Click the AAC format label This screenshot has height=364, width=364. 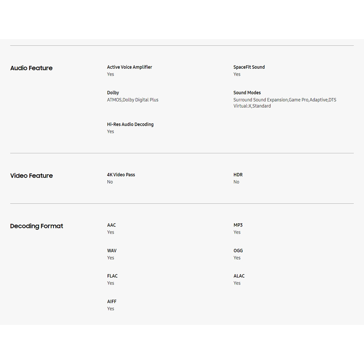coord(111,225)
